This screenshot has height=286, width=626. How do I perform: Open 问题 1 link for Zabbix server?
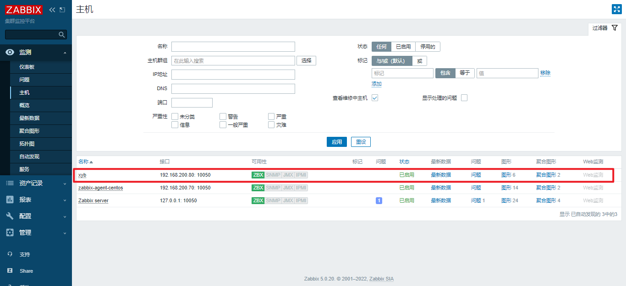click(478, 200)
